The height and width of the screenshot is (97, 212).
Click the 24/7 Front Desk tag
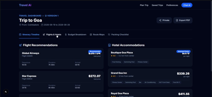[x=164, y=82]
